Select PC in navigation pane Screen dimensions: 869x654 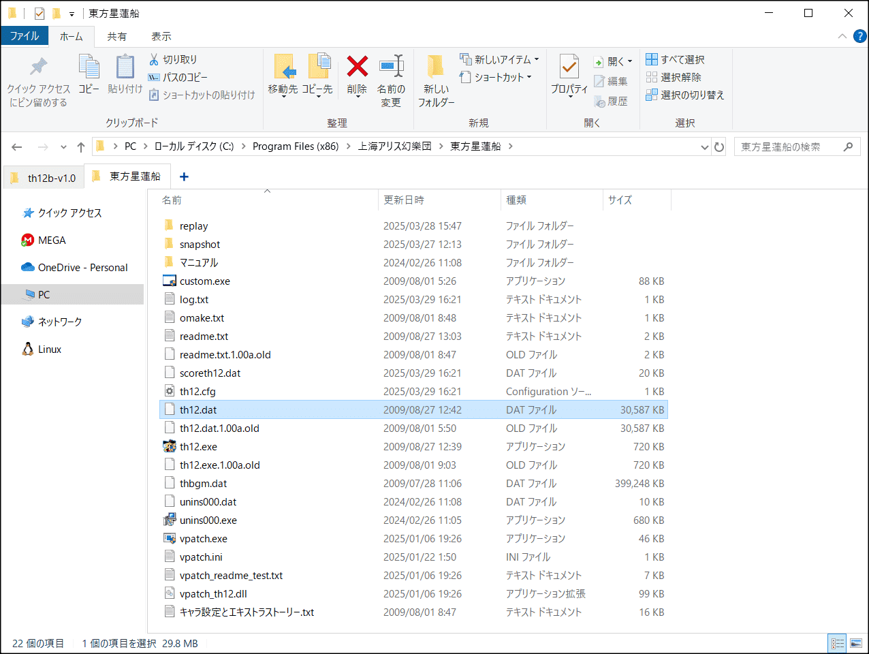[73, 294]
